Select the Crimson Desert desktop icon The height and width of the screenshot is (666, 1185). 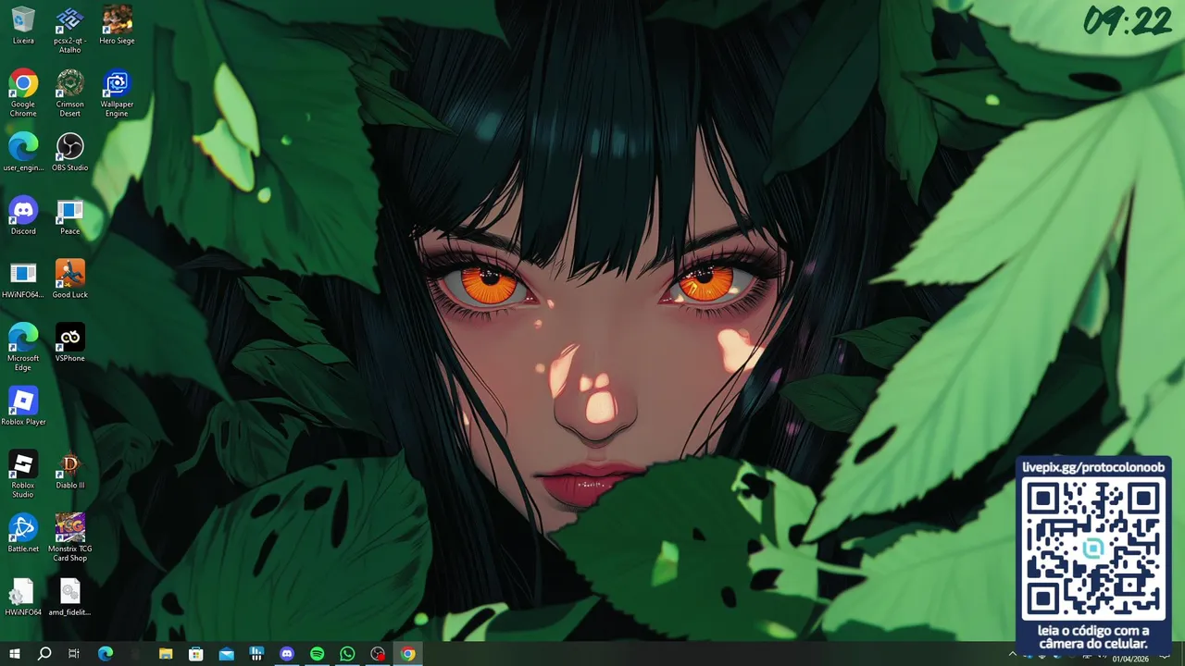tap(69, 93)
